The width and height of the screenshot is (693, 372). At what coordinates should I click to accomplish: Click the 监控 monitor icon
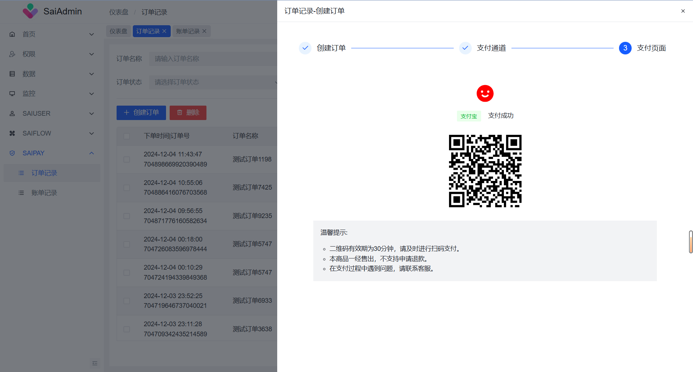click(12, 94)
